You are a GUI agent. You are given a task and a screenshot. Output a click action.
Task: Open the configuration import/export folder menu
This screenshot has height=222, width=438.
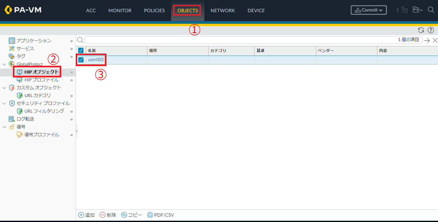[417, 10]
